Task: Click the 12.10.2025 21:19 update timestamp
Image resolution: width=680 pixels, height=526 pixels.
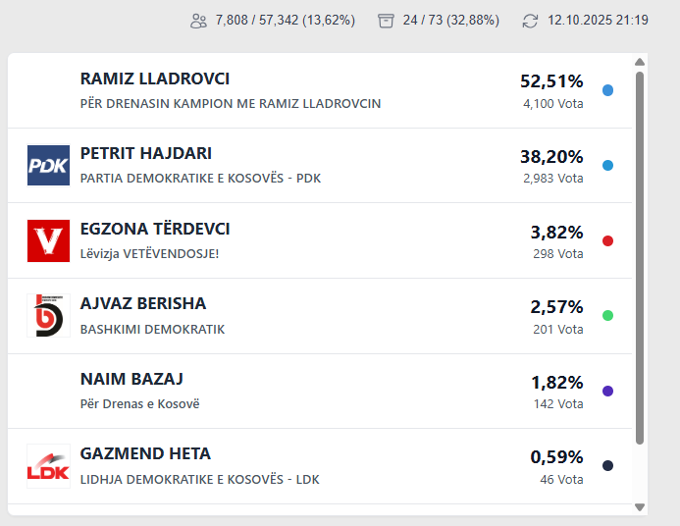Action: point(598,21)
